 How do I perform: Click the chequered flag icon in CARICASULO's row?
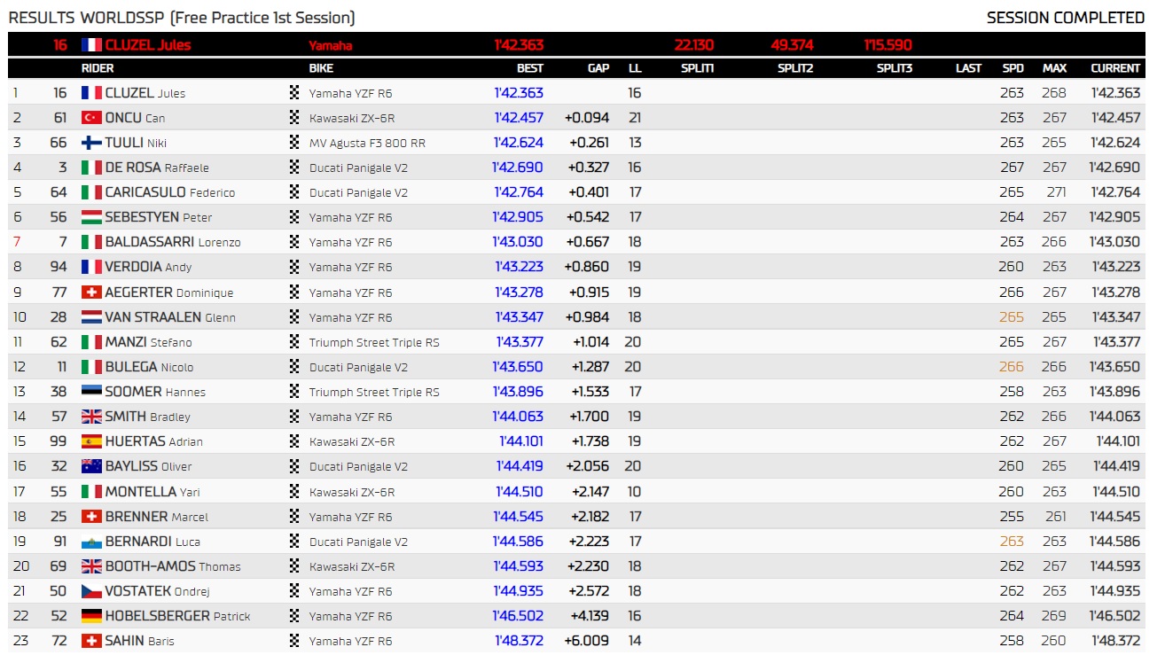point(294,192)
